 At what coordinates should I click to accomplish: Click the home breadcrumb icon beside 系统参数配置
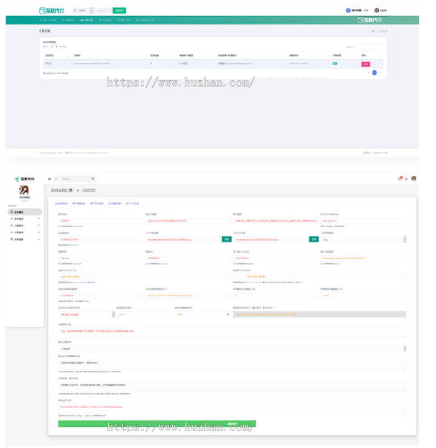[78, 190]
